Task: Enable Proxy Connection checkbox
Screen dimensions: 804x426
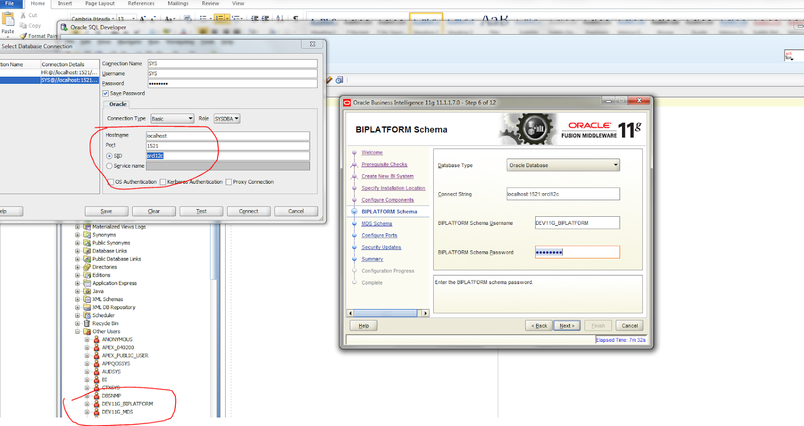Action: click(229, 182)
